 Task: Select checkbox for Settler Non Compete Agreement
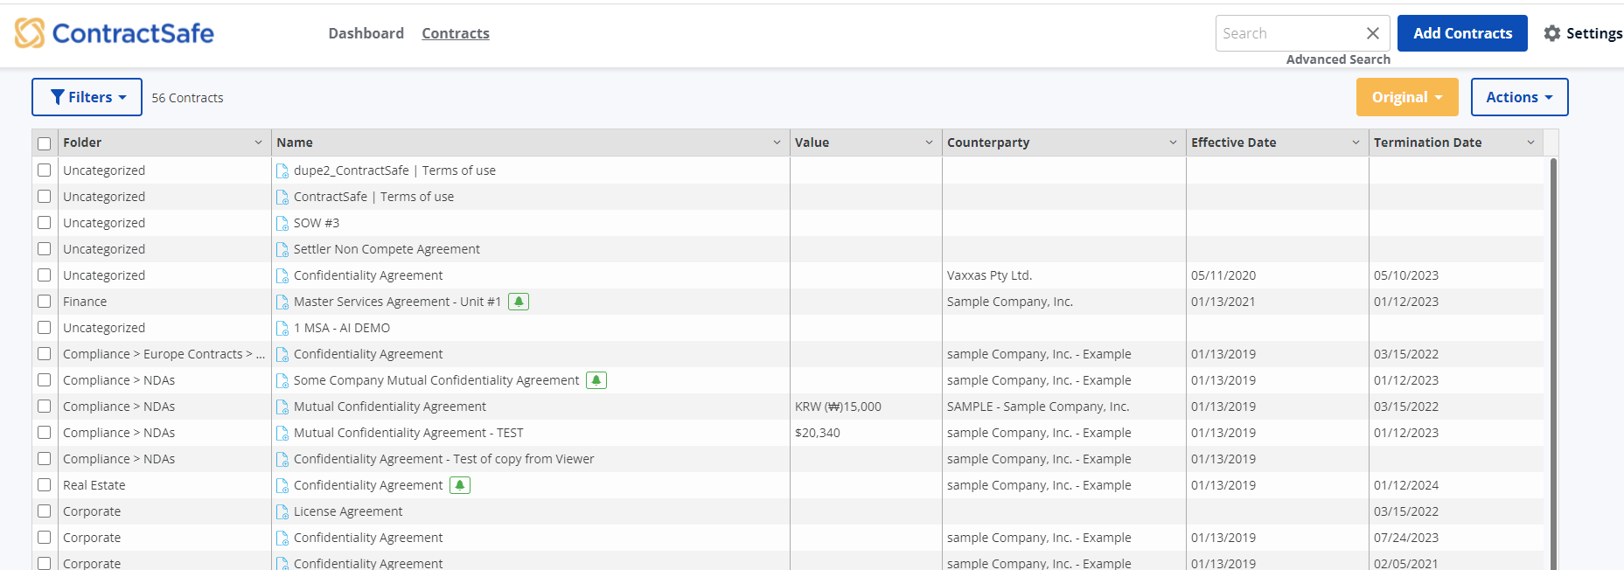(x=45, y=249)
